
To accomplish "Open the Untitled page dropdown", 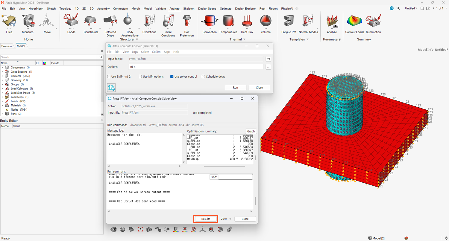I will 411,8.
